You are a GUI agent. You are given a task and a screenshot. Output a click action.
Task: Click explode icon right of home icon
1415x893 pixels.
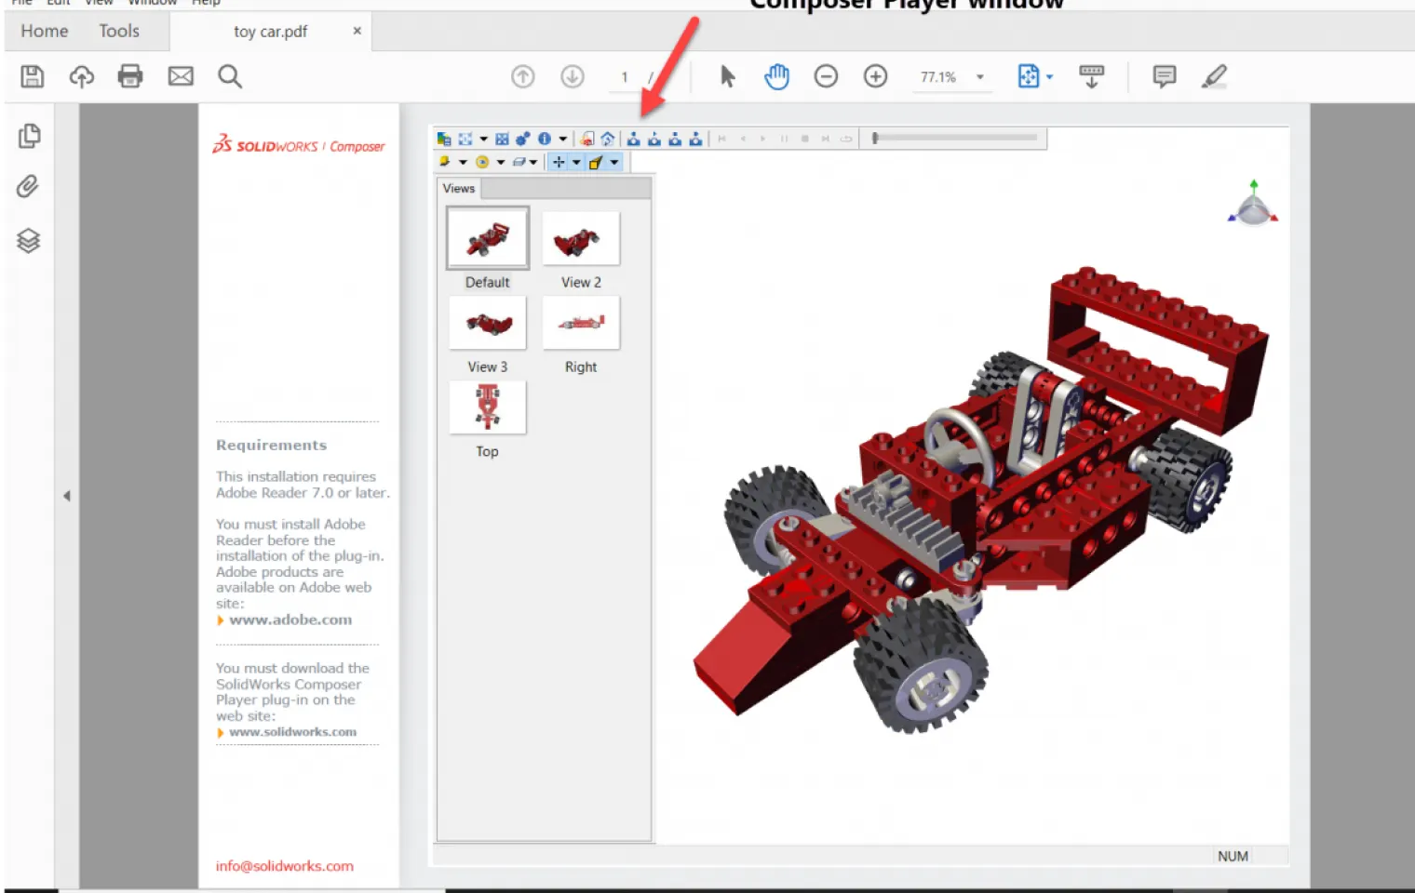634,139
